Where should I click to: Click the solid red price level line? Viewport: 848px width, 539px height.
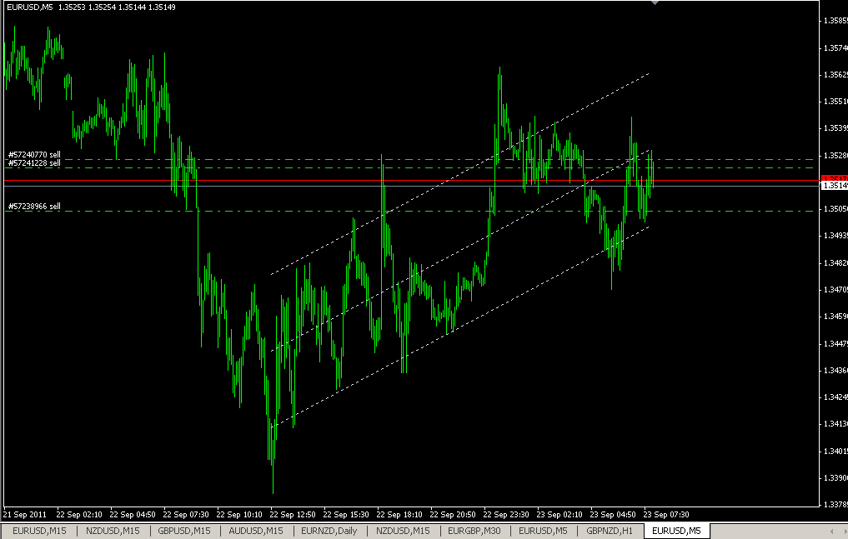point(334,179)
